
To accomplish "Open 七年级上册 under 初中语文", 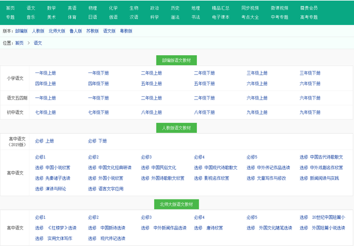I will point(45,112).
